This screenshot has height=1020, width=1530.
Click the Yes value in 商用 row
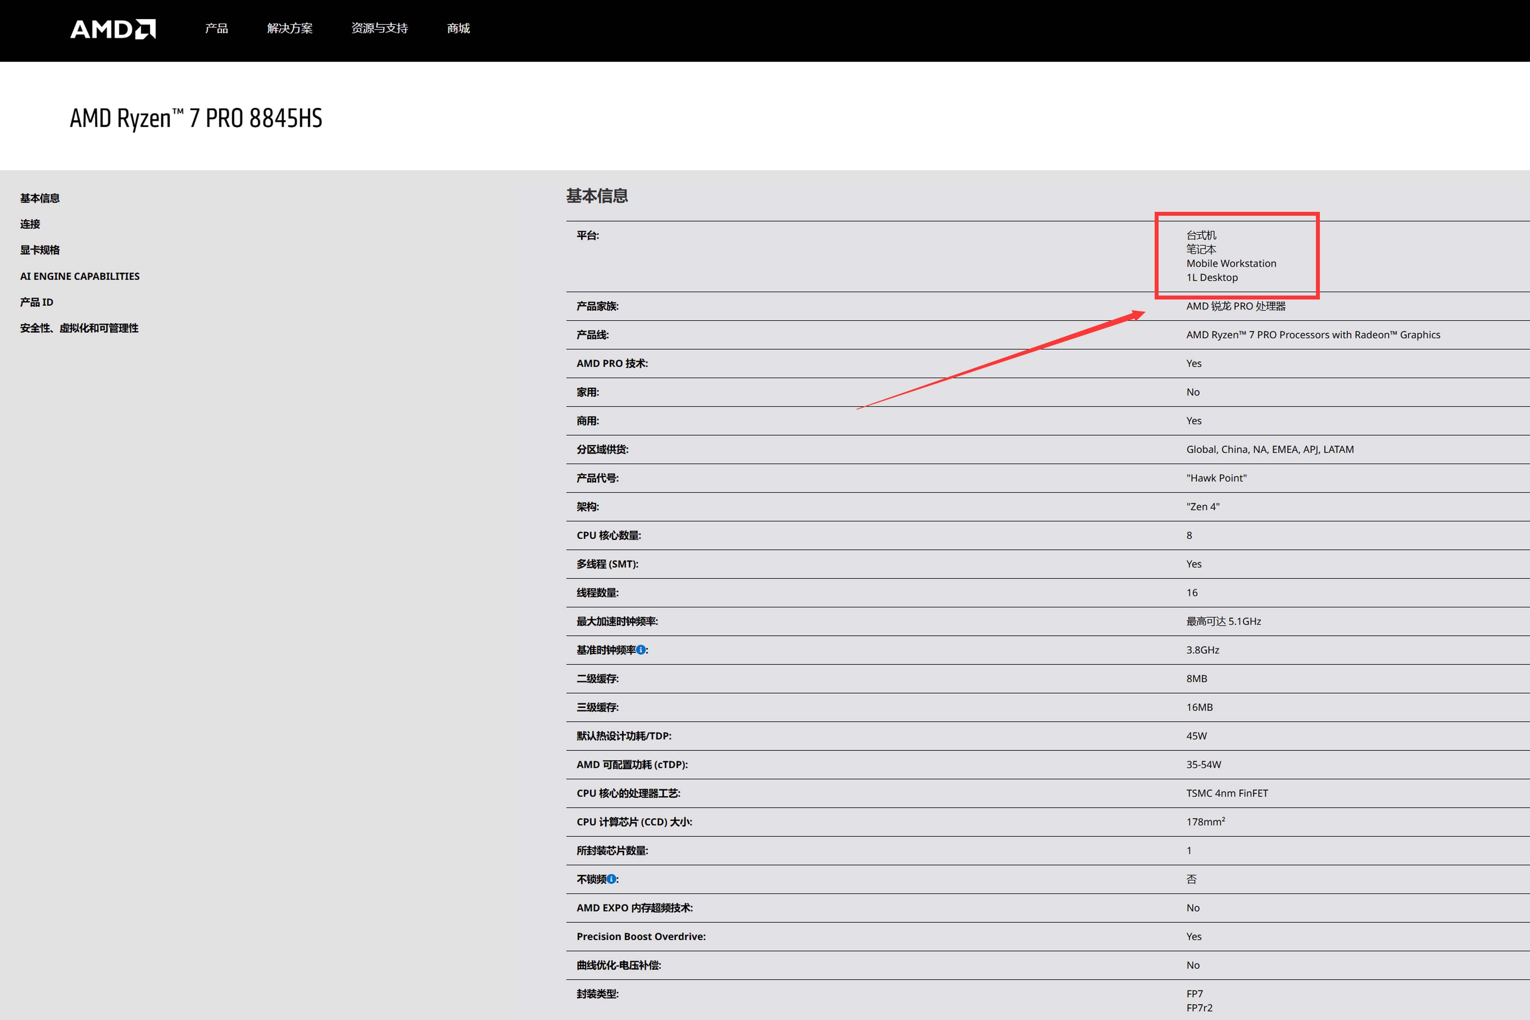1194,420
